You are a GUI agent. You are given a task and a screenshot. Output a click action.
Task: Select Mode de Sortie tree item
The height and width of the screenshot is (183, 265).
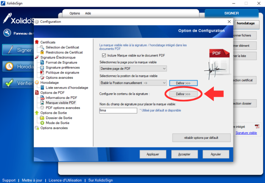pyautogui.click(x=58, y=123)
